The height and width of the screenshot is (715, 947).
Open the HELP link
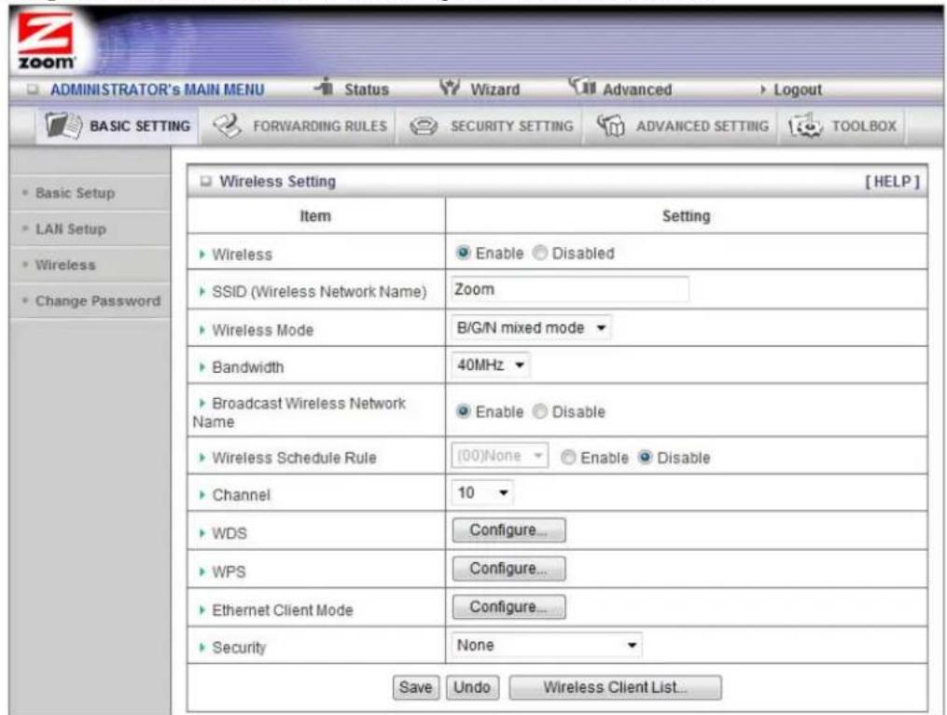point(892,182)
